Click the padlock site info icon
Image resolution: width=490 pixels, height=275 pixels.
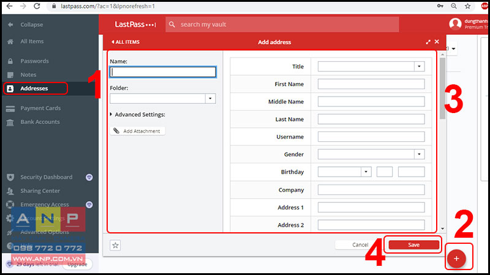point(54,6)
